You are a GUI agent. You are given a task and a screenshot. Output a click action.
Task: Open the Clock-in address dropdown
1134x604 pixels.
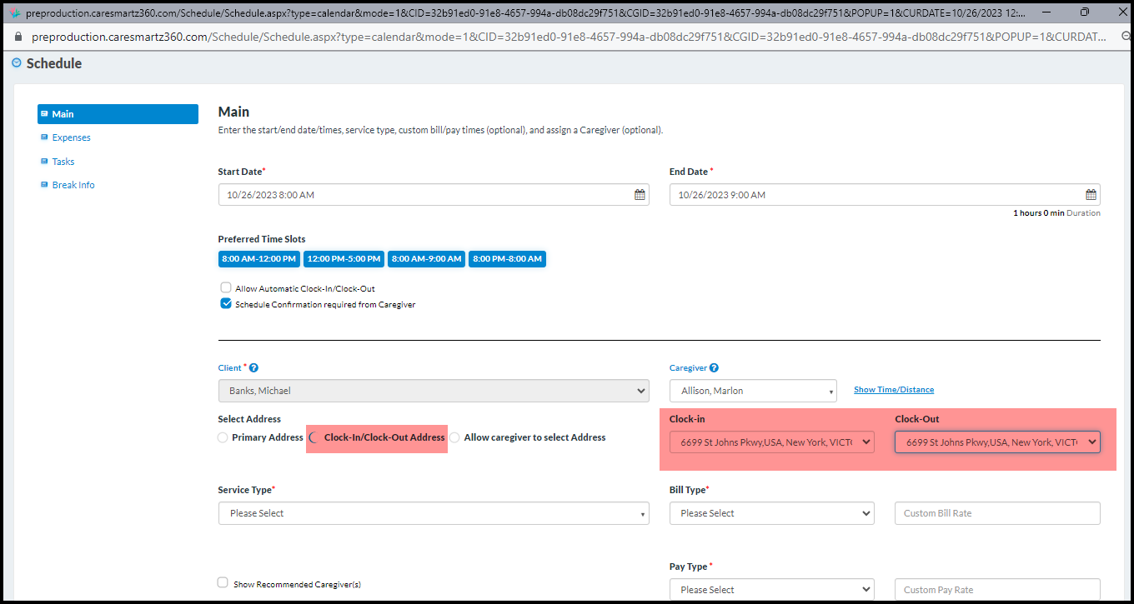pyautogui.click(x=771, y=442)
